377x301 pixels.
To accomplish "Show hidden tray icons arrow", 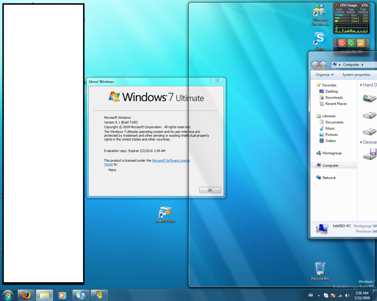I will click(x=319, y=295).
